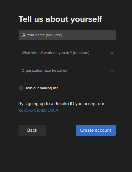Viewport: 132px width, 172px height.
Task: Select the '(required)' text in name placeholder
Action: (54, 35)
